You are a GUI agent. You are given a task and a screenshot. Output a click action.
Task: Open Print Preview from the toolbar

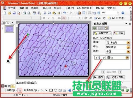click(29, 13)
